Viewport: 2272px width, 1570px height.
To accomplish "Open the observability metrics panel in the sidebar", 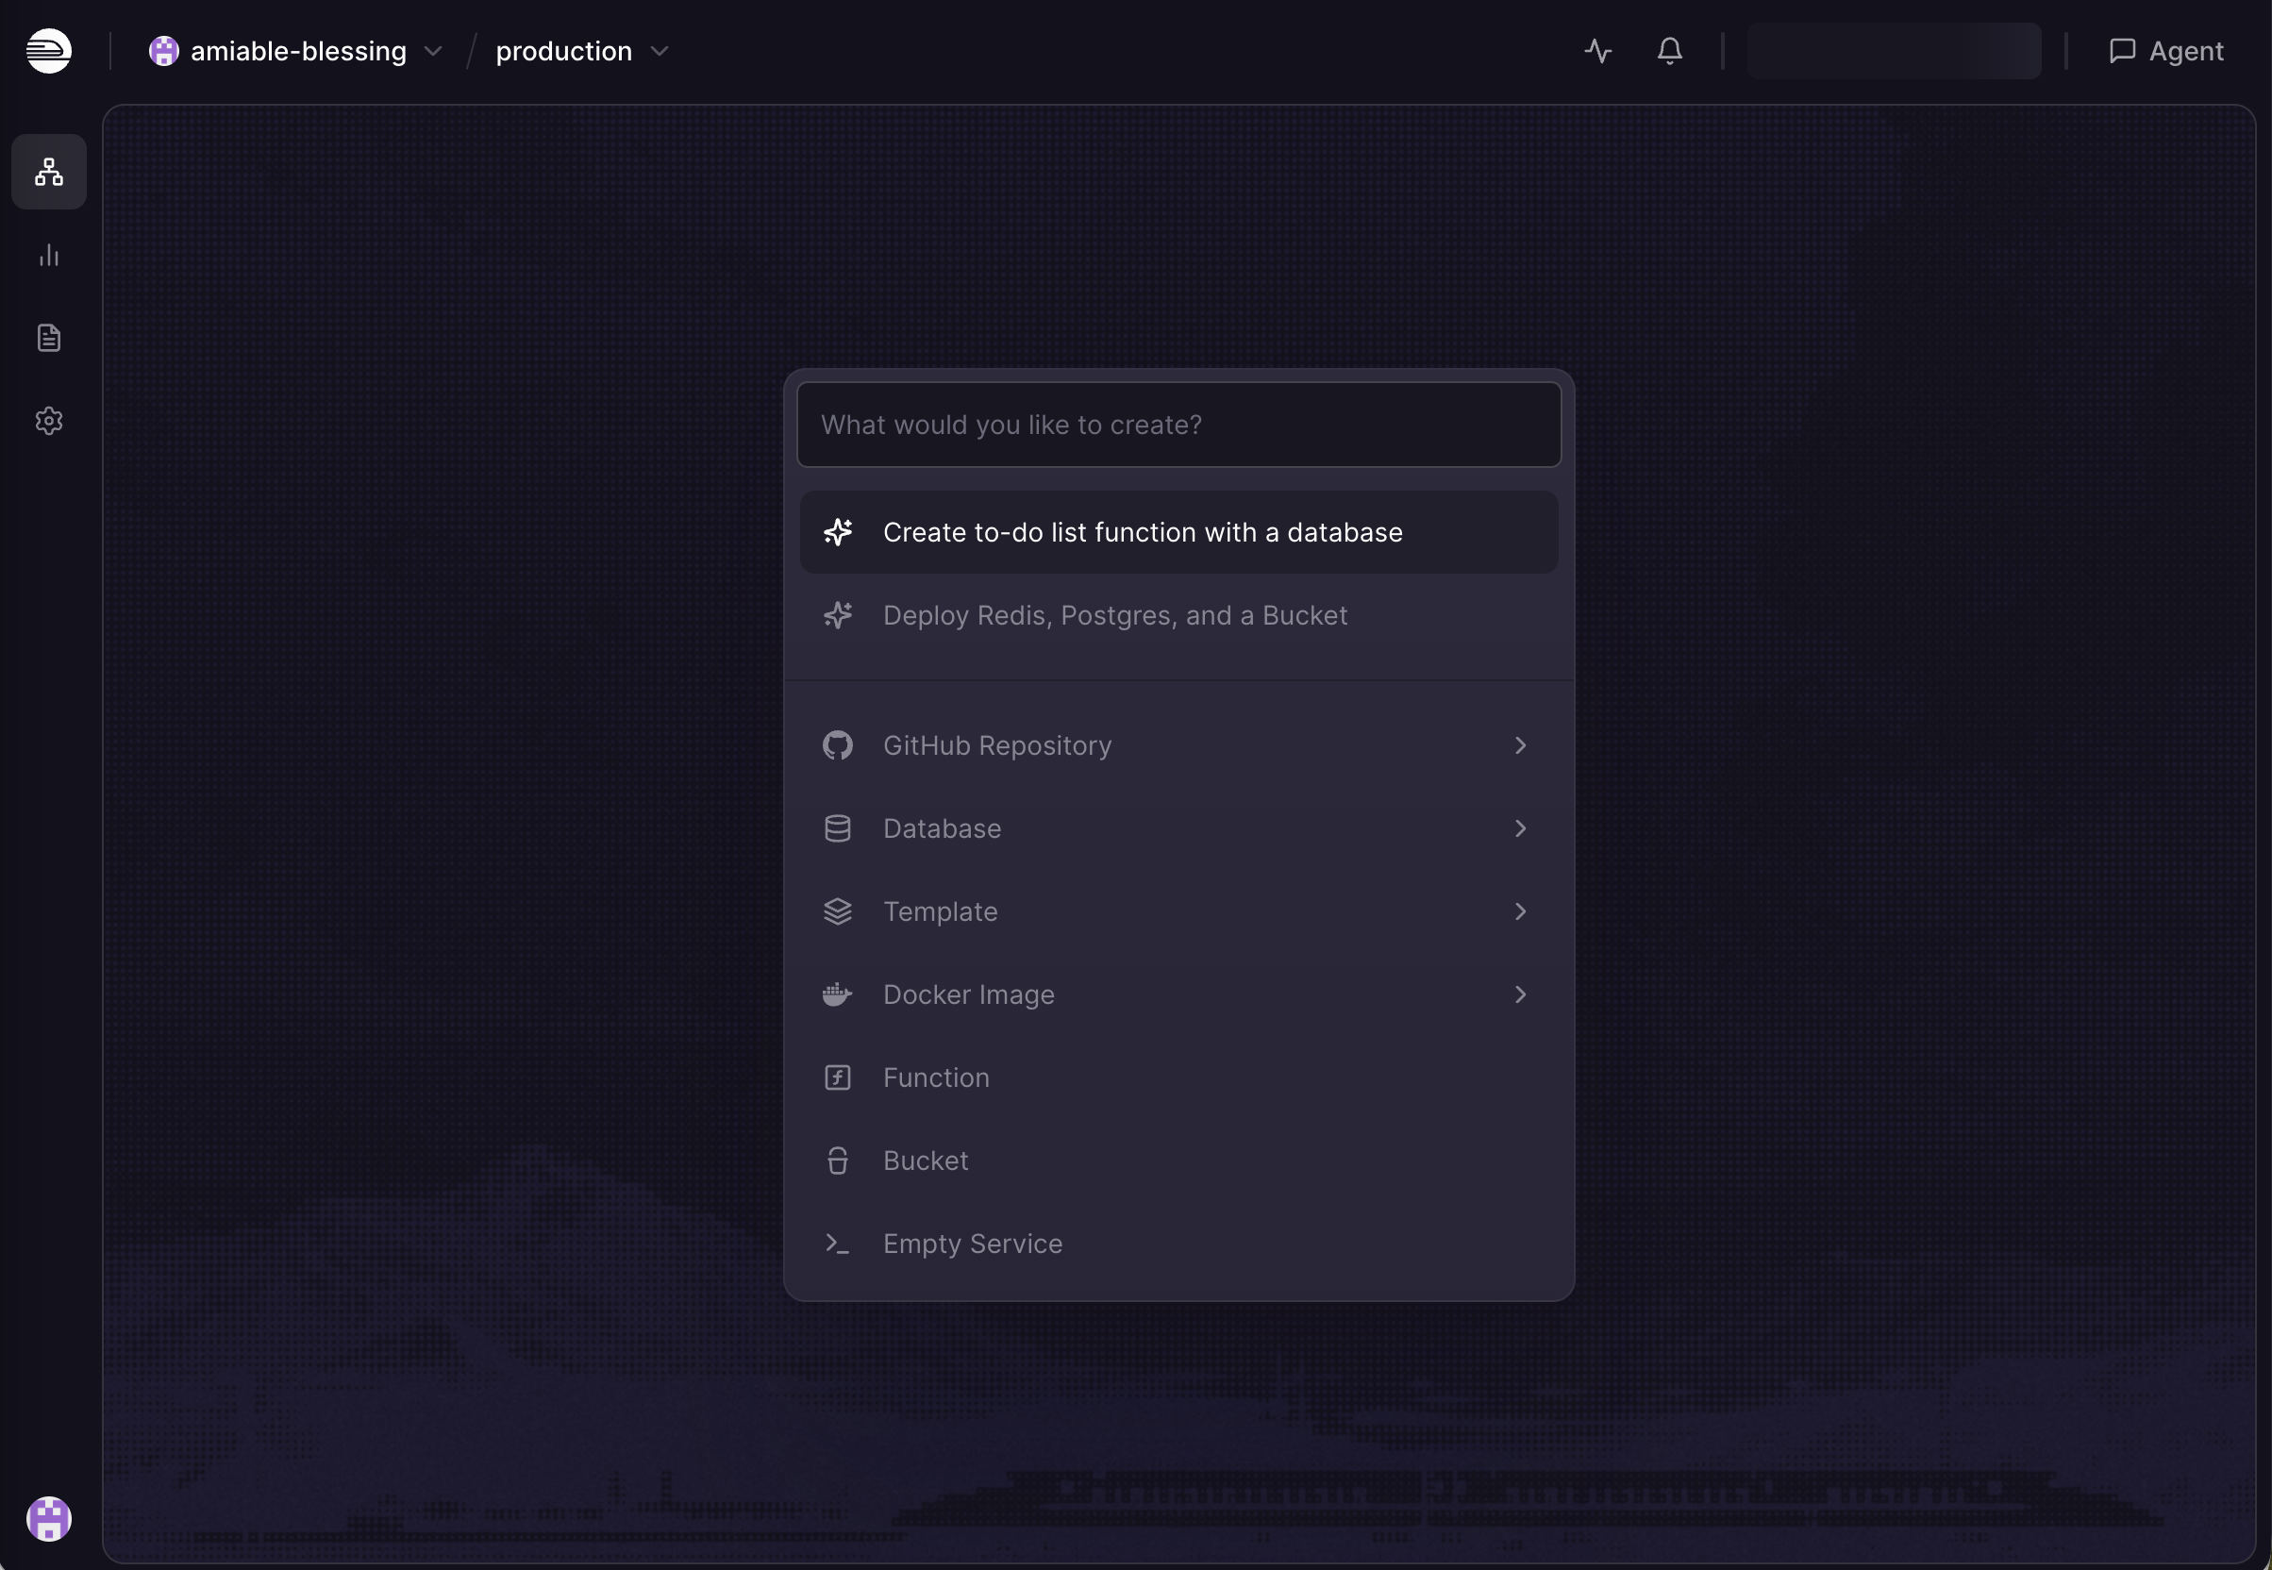I will [48, 256].
